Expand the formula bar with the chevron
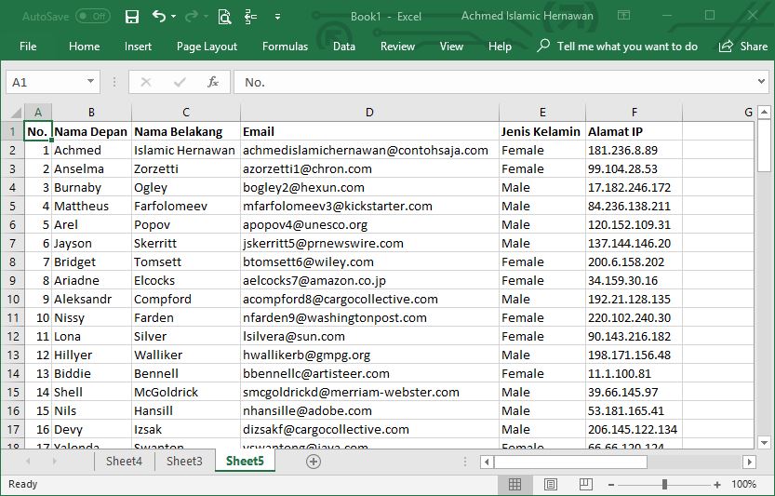775x496 pixels. tap(762, 82)
